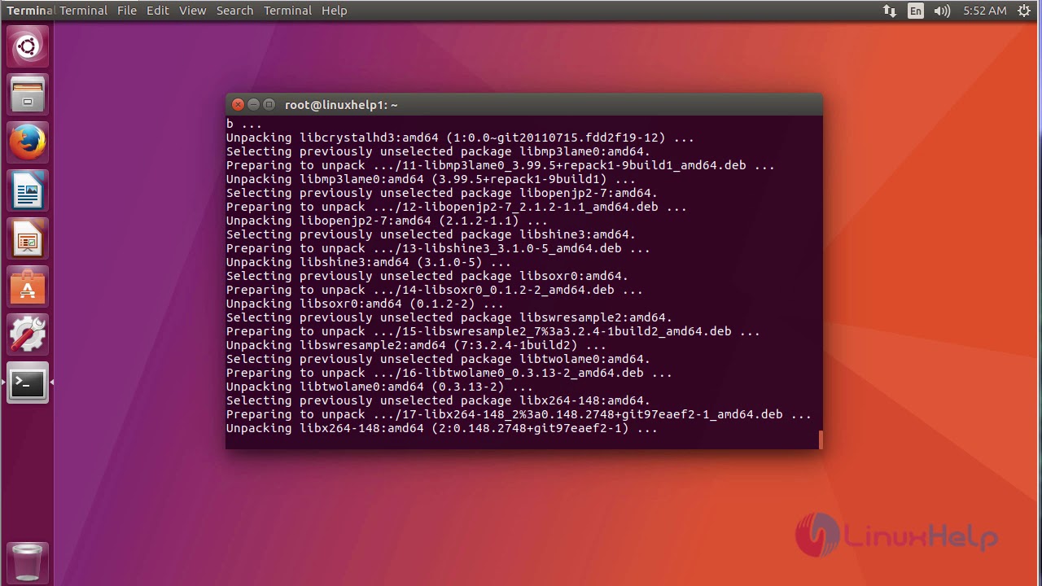1042x586 pixels.
Task: Click line 'Preparing to unpack .../16-libtwolame0'
Action: tap(449, 373)
